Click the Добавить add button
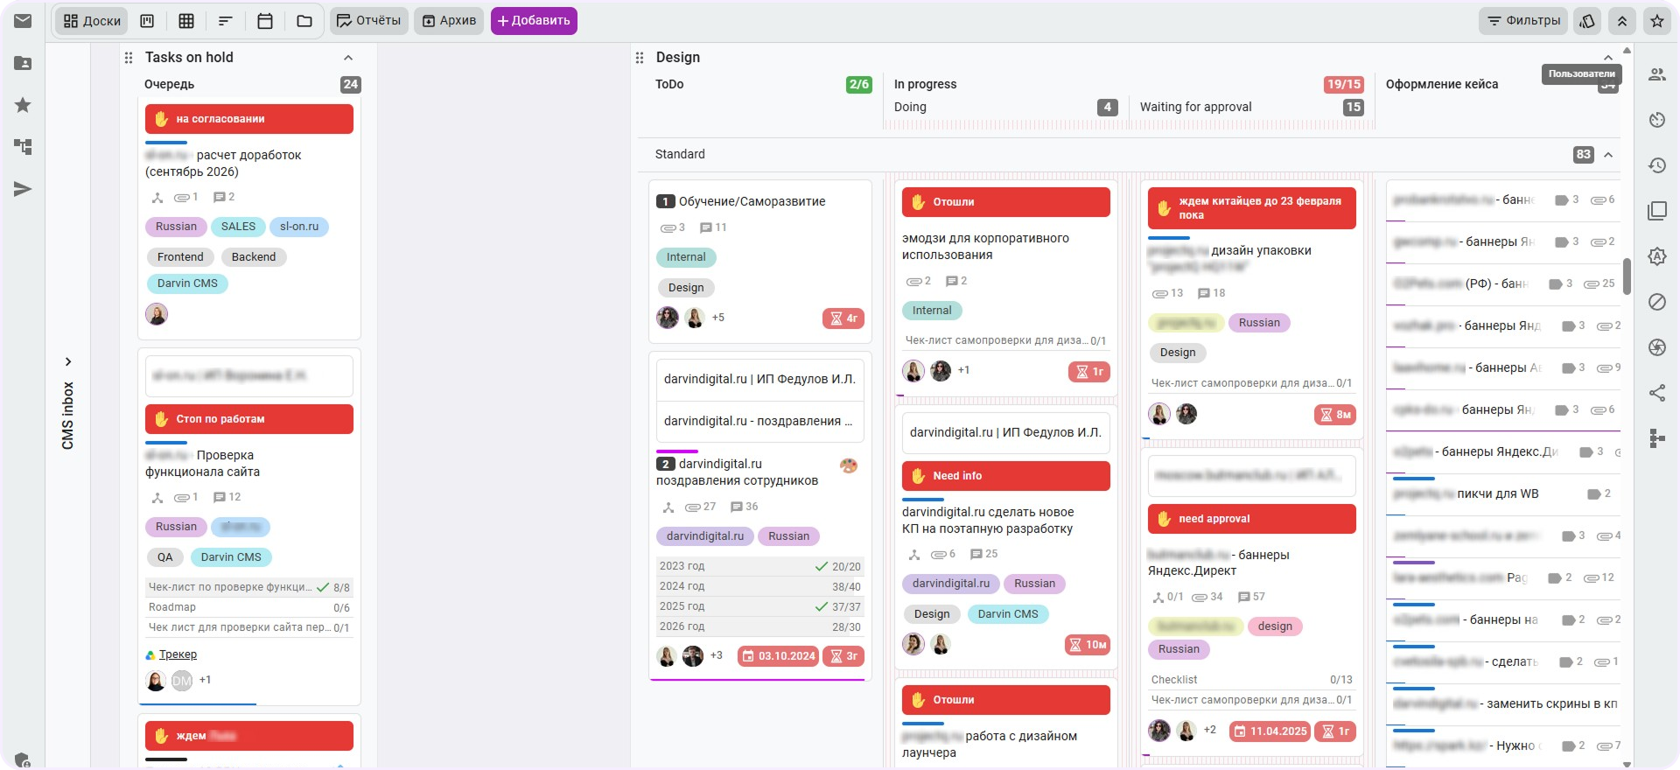Image resolution: width=1680 pixels, height=770 pixels. coord(534,21)
